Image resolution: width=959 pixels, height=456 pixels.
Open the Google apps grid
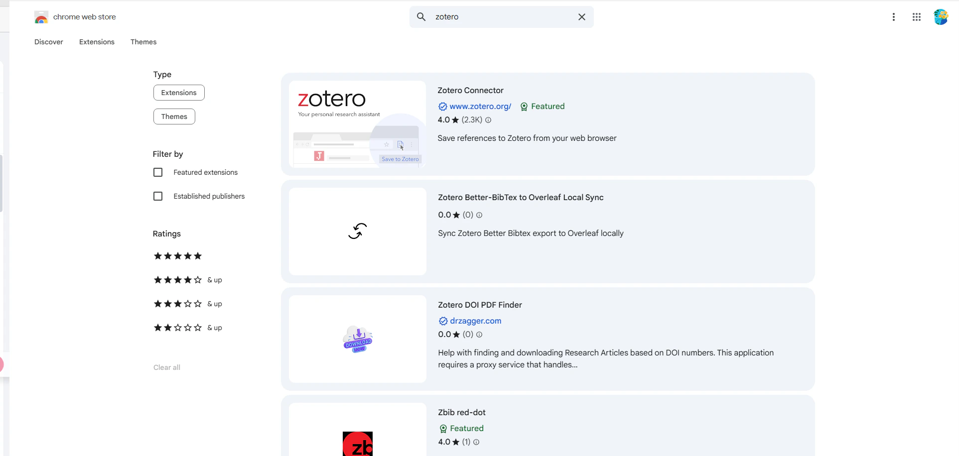pos(917,16)
